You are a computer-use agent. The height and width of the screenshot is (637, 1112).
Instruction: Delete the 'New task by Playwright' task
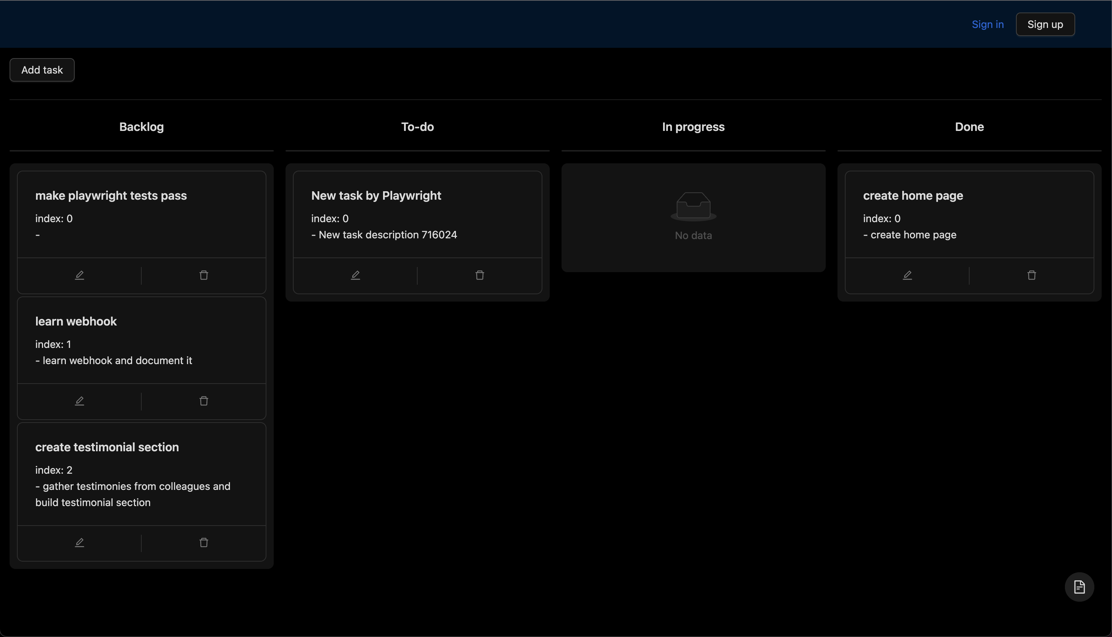pos(479,275)
